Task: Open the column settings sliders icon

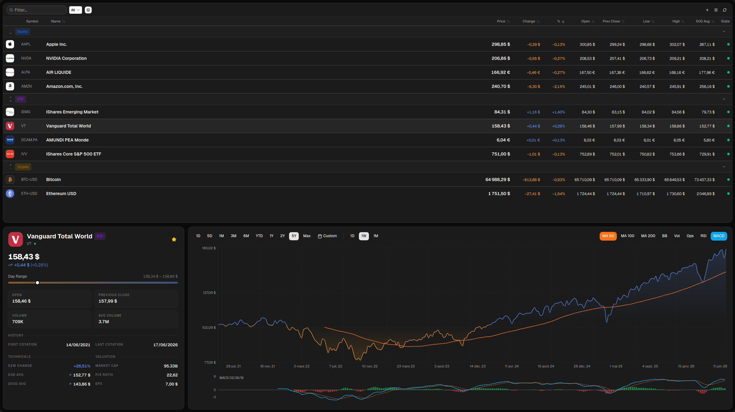Action: (x=716, y=10)
